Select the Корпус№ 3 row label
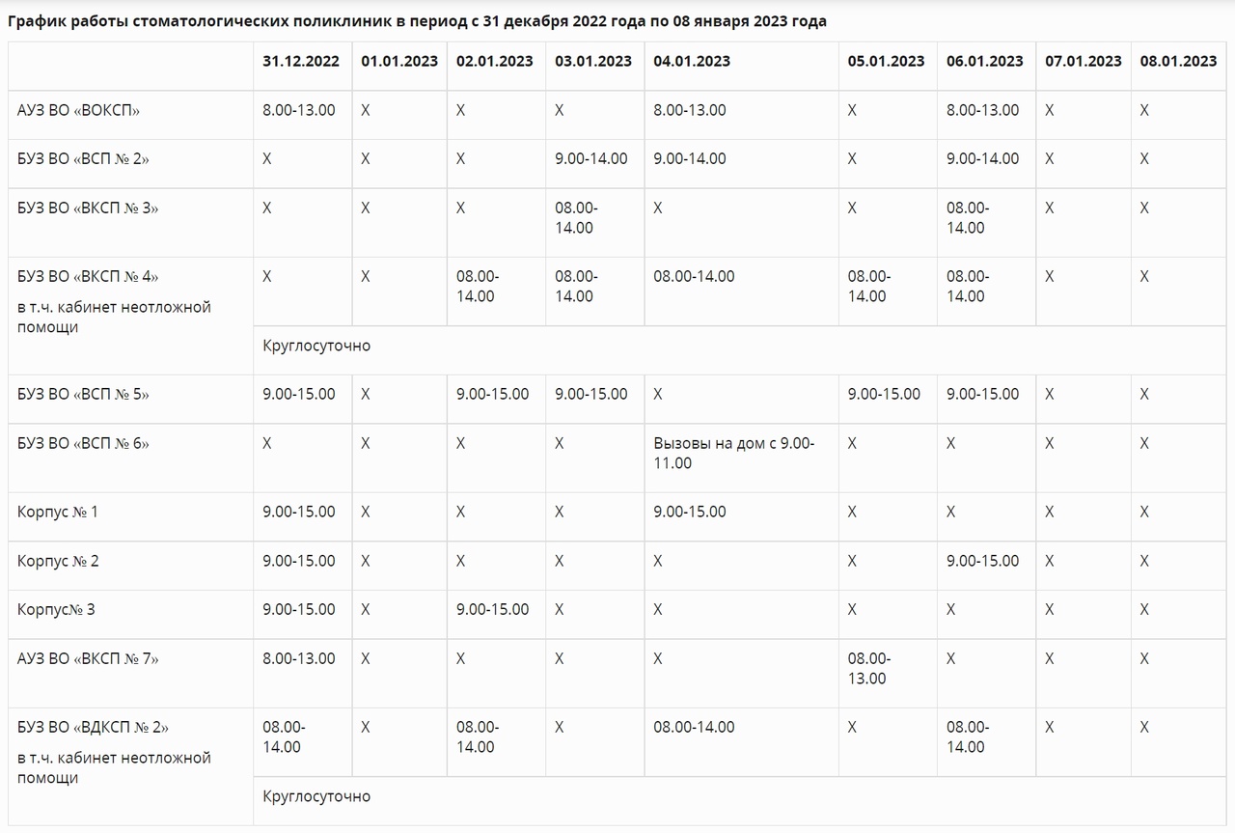The image size is (1235, 833). (56, 609)
